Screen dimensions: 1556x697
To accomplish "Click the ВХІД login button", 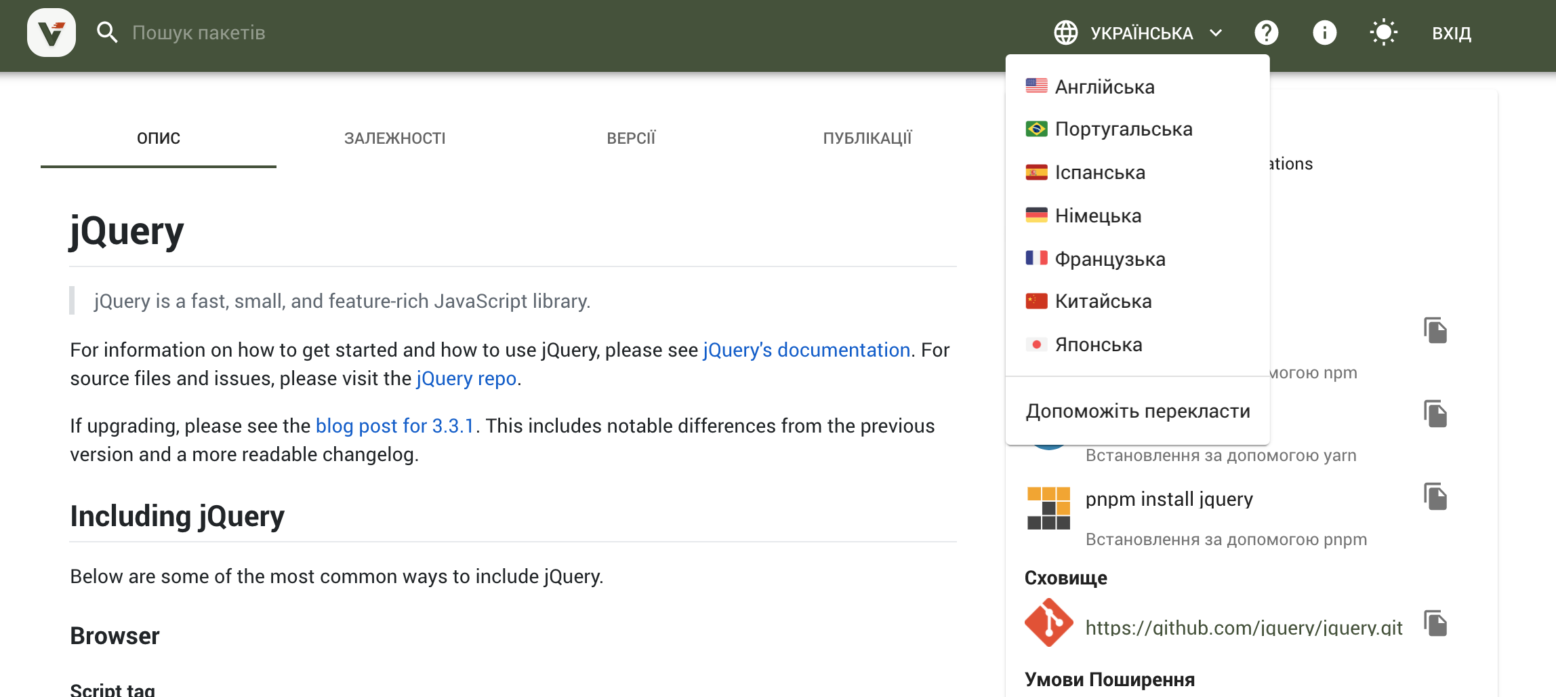I will coord(1452,33).
